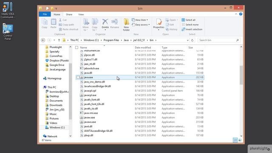
Task: Tick the select-all checkbox beside Name header
Action: coord(76,47)
